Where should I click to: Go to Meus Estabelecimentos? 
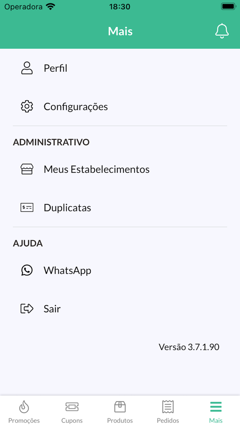pos(97,169)
